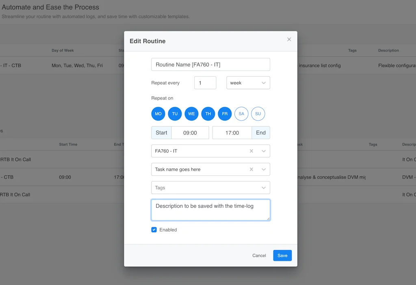Expand the FA760 - IT project dropdown
The height and width of the screenshot is (285, 416).
[264, 151]
